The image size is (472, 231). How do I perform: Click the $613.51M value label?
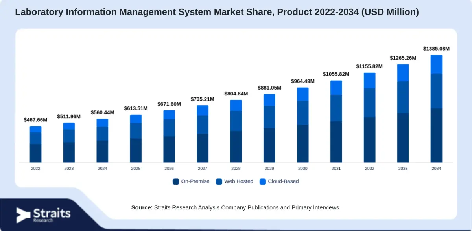coord(136,108)
